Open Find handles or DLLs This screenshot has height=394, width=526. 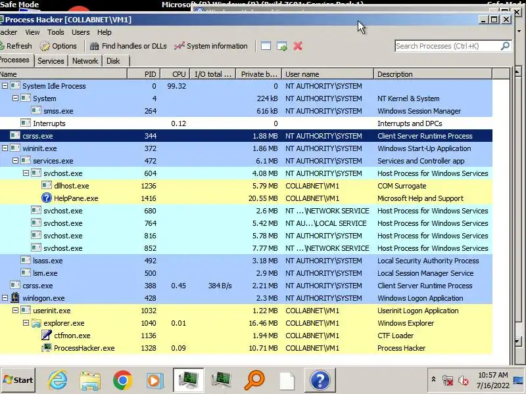[128, 46]
